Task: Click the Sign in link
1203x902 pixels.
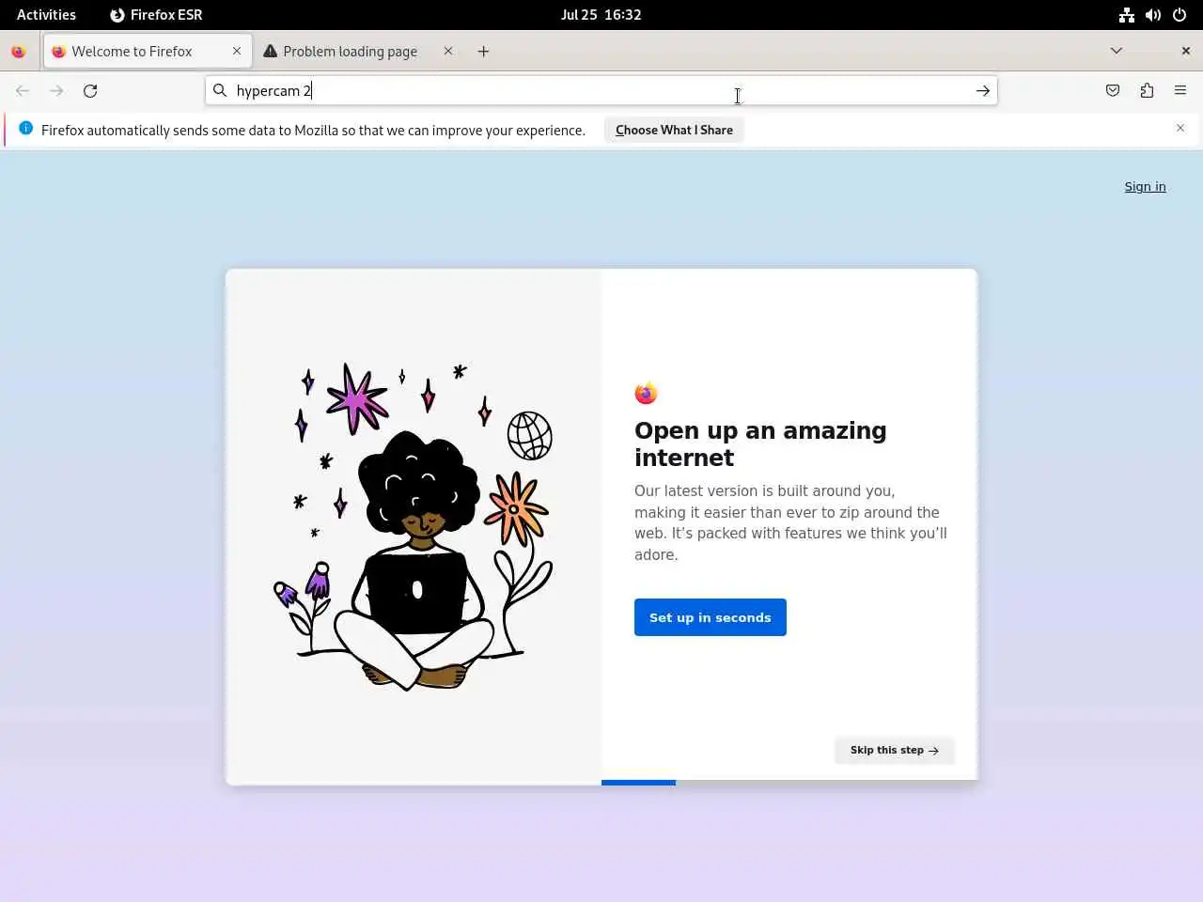Action: pyautogui.click(x=1145, y=186)
